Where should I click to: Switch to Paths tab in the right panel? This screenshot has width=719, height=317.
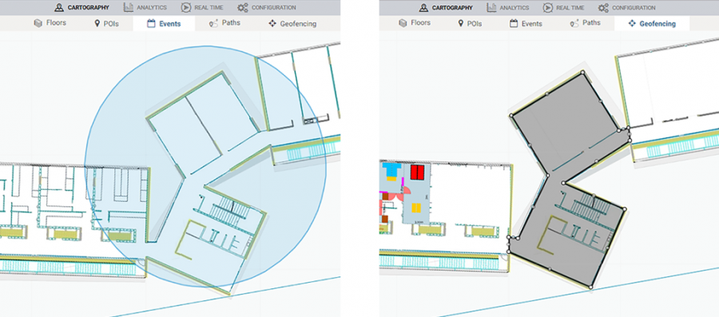[585, 23]
